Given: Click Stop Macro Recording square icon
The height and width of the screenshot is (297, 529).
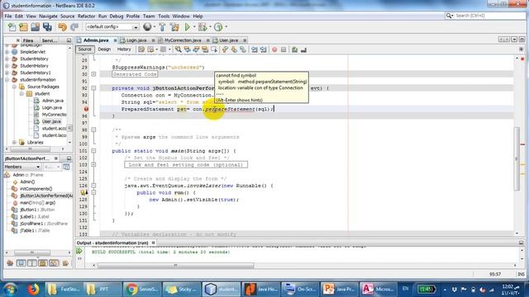Looking at the screenshot, I should click(284, 49).
